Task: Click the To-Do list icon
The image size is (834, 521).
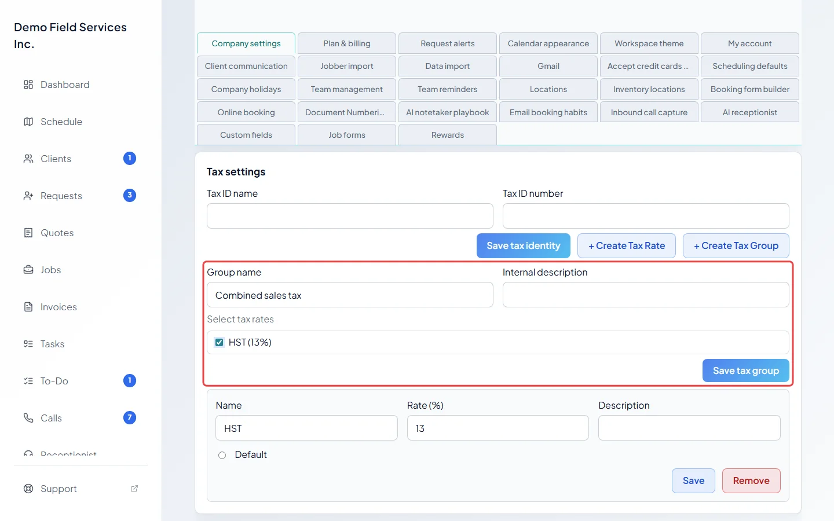Action: click(x=28, y=381)
